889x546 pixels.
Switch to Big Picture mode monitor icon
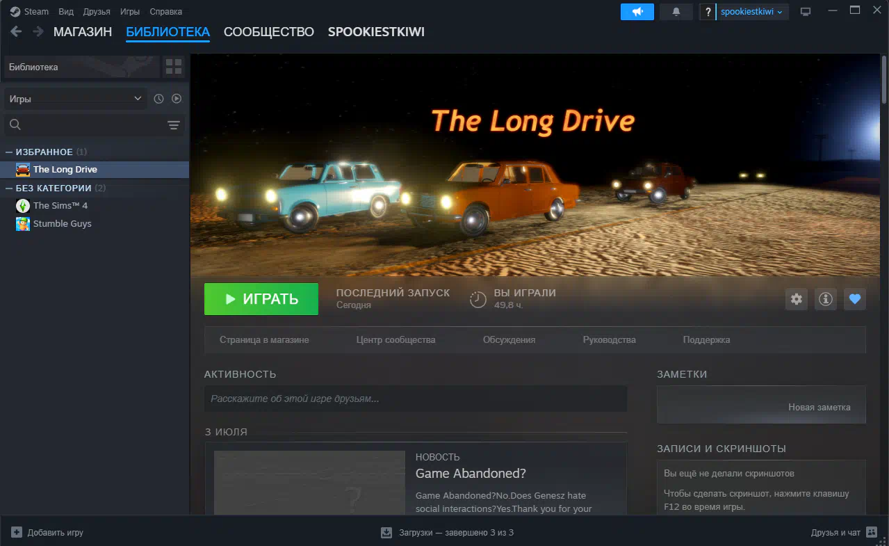[806, 11]
